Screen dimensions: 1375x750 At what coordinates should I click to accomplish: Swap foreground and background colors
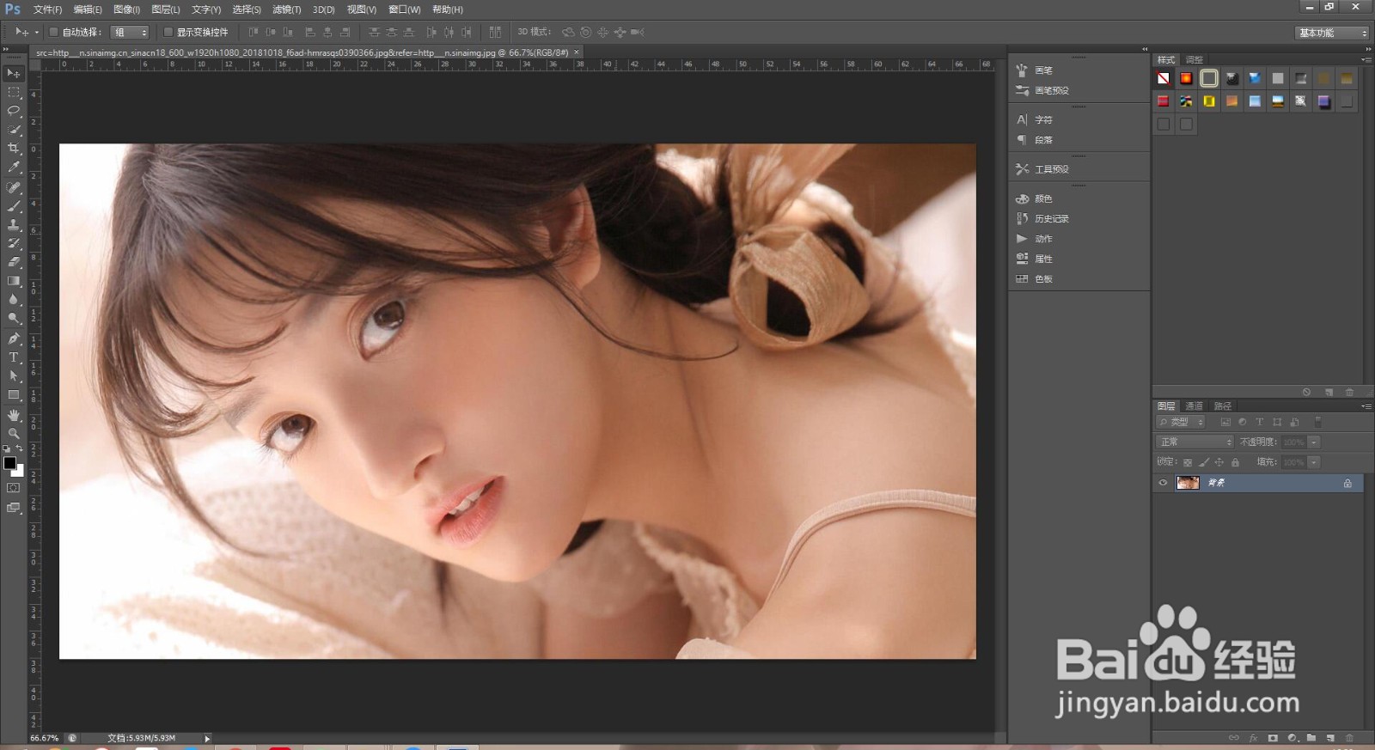coord(20,448)
